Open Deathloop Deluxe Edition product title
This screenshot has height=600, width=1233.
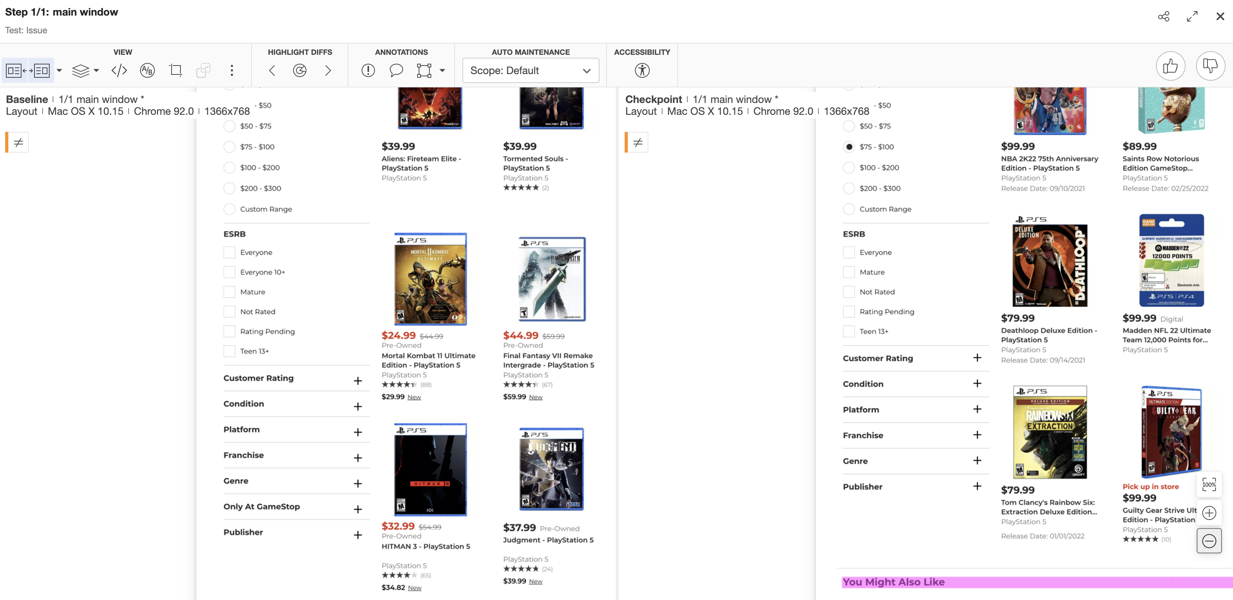click(1049, 335)
